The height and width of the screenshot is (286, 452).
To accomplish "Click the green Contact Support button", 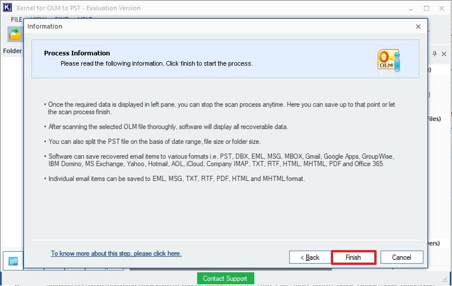I will tap(225, 279).
